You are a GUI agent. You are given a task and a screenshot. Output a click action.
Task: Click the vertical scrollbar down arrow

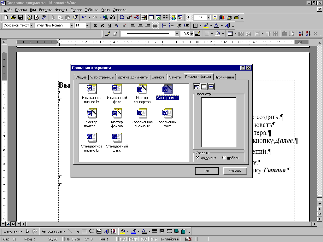coord(320,204)
